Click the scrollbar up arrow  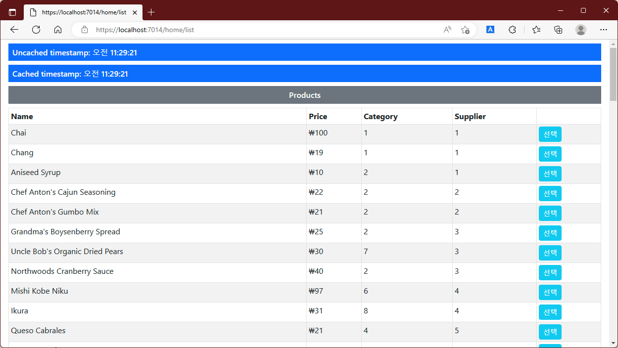click(x=614, y=43)
